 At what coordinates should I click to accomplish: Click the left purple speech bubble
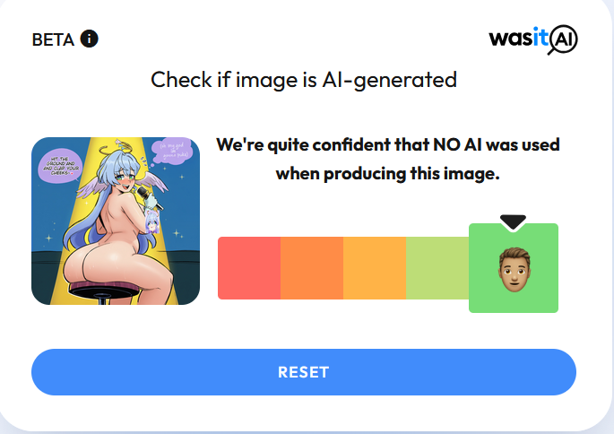(x=60, y=166)
